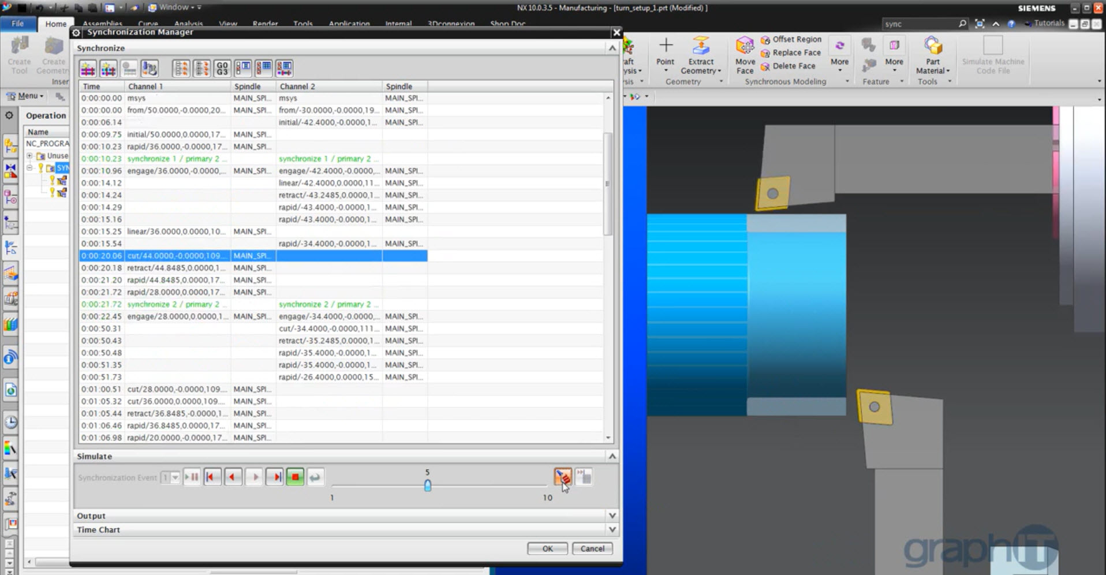Viewport: 1106px width, 575px height.
Task: Click the first sync-point creation icon in the Synchronize toolbar
Action: pyautogui.click(x=88, y=69)
